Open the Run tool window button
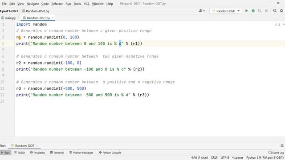The image size is (285, 160). [x=5, y=152]
